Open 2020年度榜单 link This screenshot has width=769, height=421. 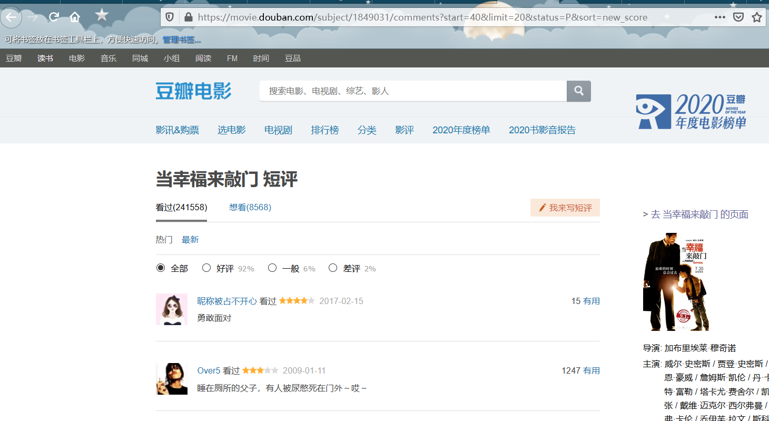[x=461, y=130]
